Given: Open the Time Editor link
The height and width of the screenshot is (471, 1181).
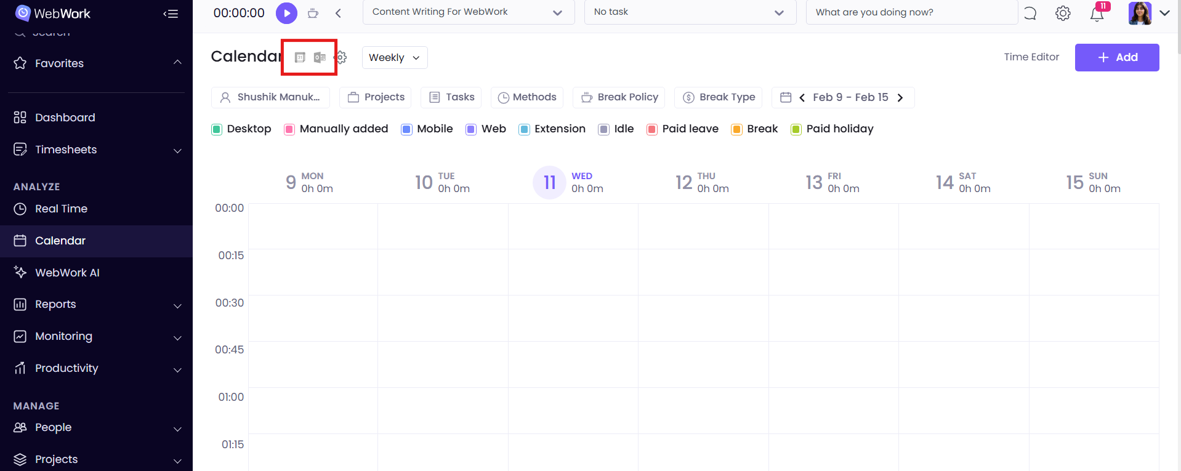Looking at the screenshot, I should pos(1031,57).
